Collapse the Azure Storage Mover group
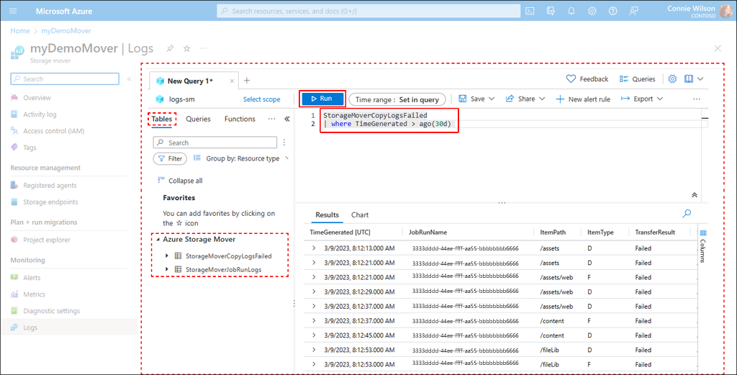Screen dimensions: 737x375 coord(158,239)
